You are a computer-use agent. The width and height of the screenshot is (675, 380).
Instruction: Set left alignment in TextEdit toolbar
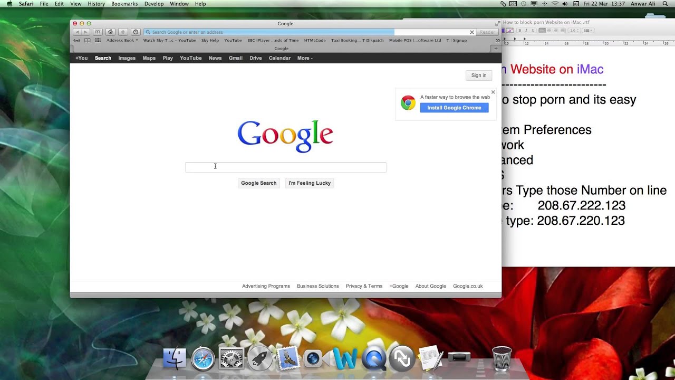pyautogui.click(x=542, y=30)
